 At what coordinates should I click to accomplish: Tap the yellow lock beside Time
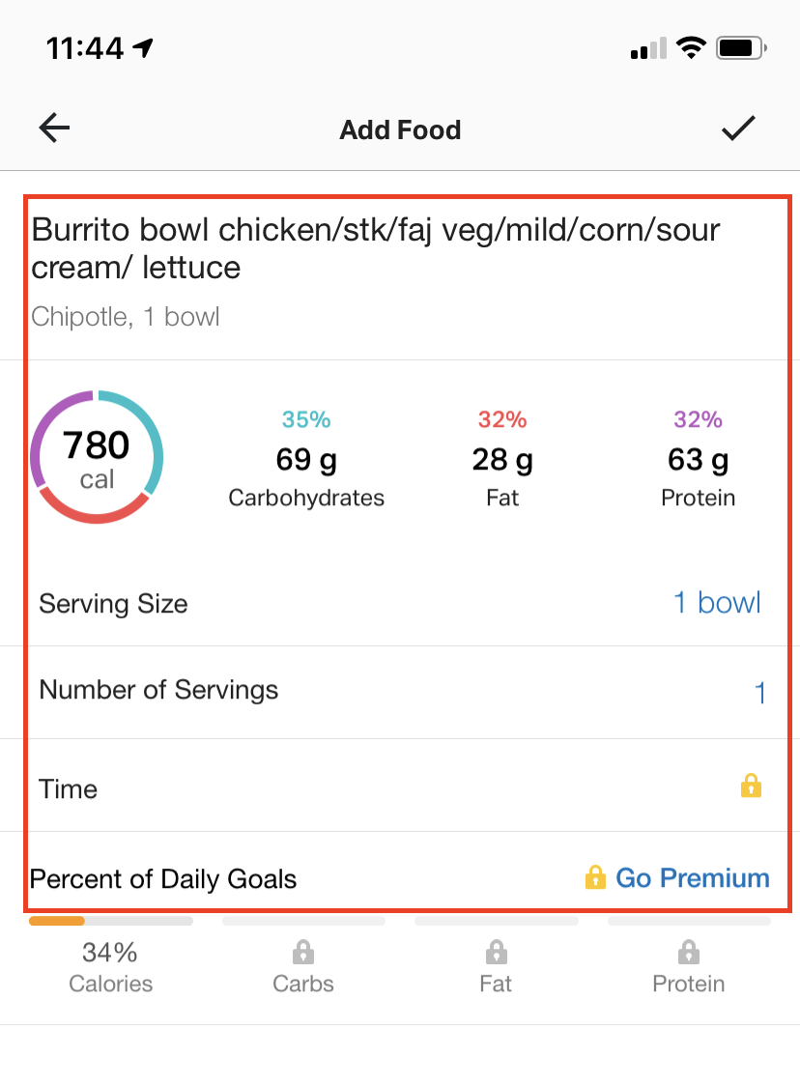(x=751, y=787)
